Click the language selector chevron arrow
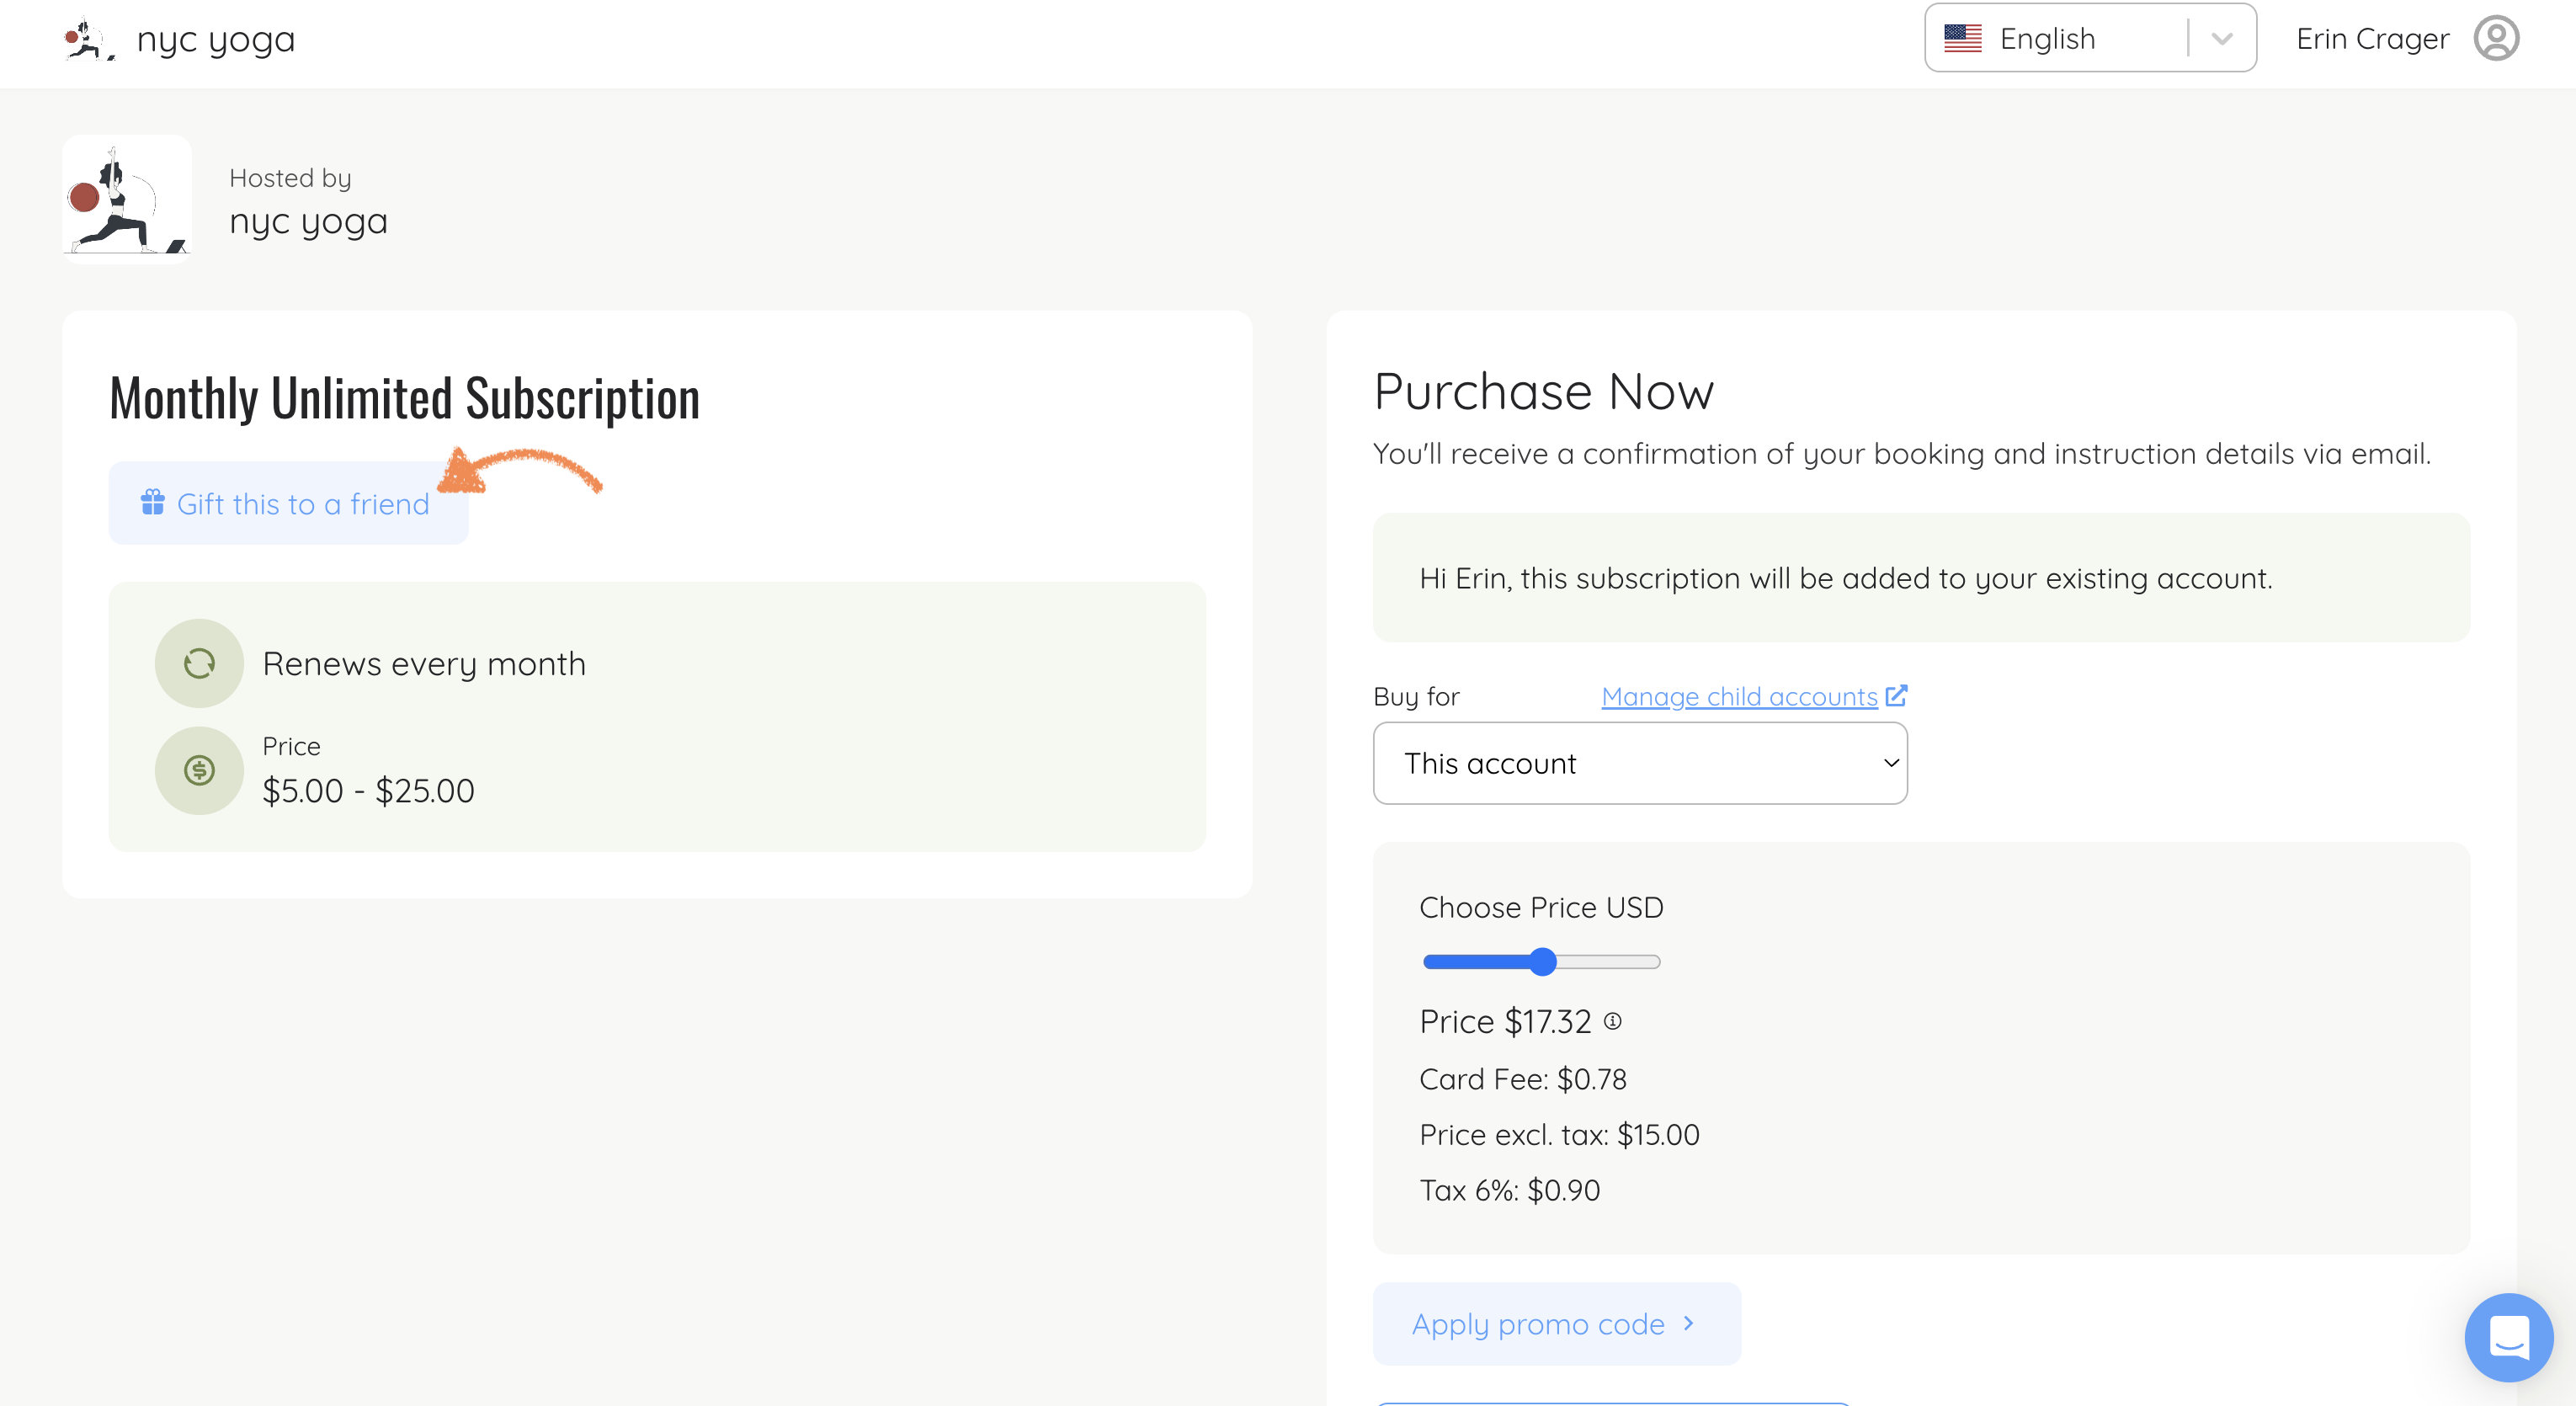The image size is (2576, 1406). (2221, 39)
